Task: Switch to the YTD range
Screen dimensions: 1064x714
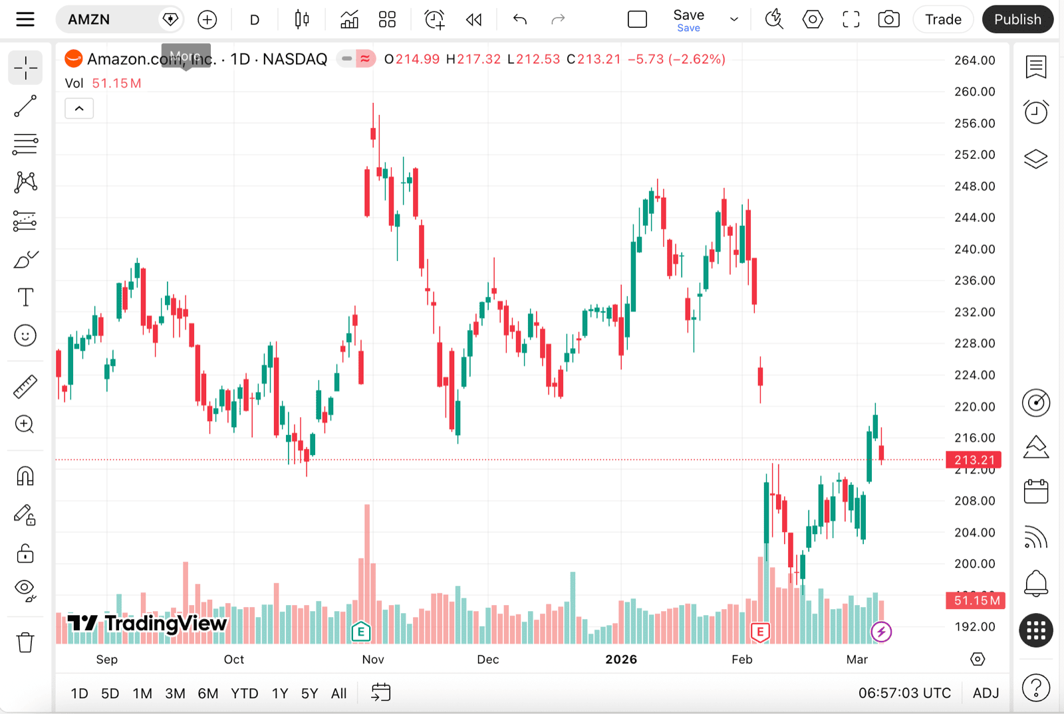Action: click(244, 693)
